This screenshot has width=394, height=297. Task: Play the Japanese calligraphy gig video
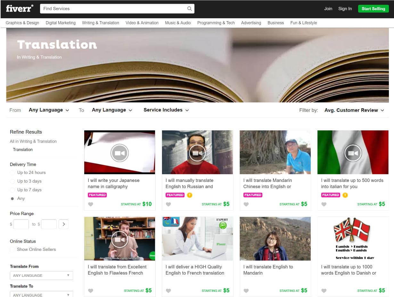coord(119,153)
